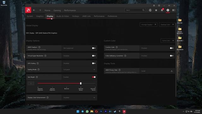Show AMD Privacy View help icon

pos(120,70)
